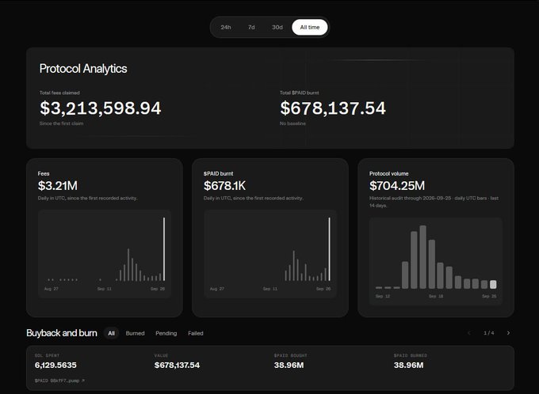The height and width of the screenshot is (394, 539).
Task: Click the Protocol volume card title
Action: tap(388, 174)
